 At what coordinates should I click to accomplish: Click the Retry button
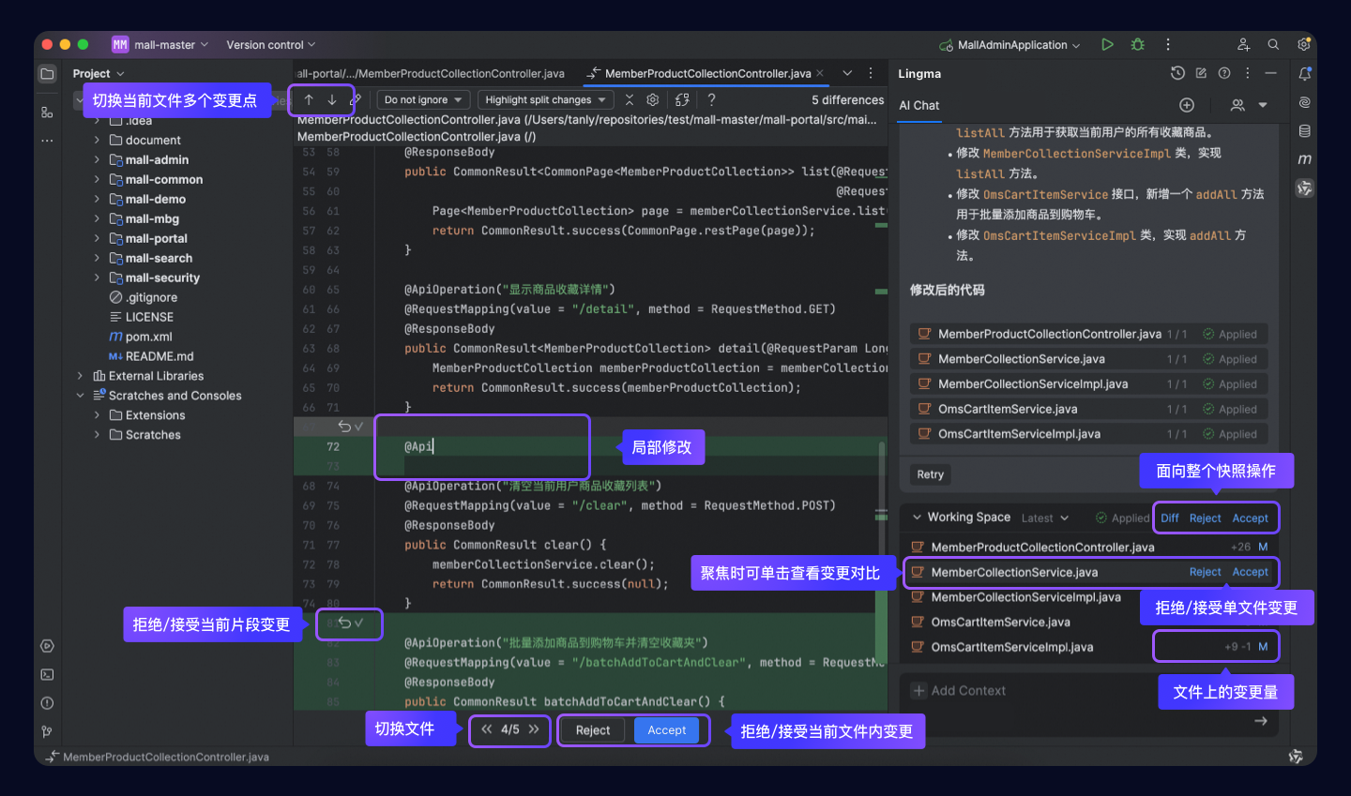[931, 474]
